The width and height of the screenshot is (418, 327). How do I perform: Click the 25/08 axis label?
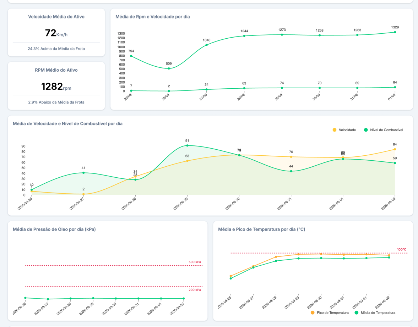(x=128, y=97)
